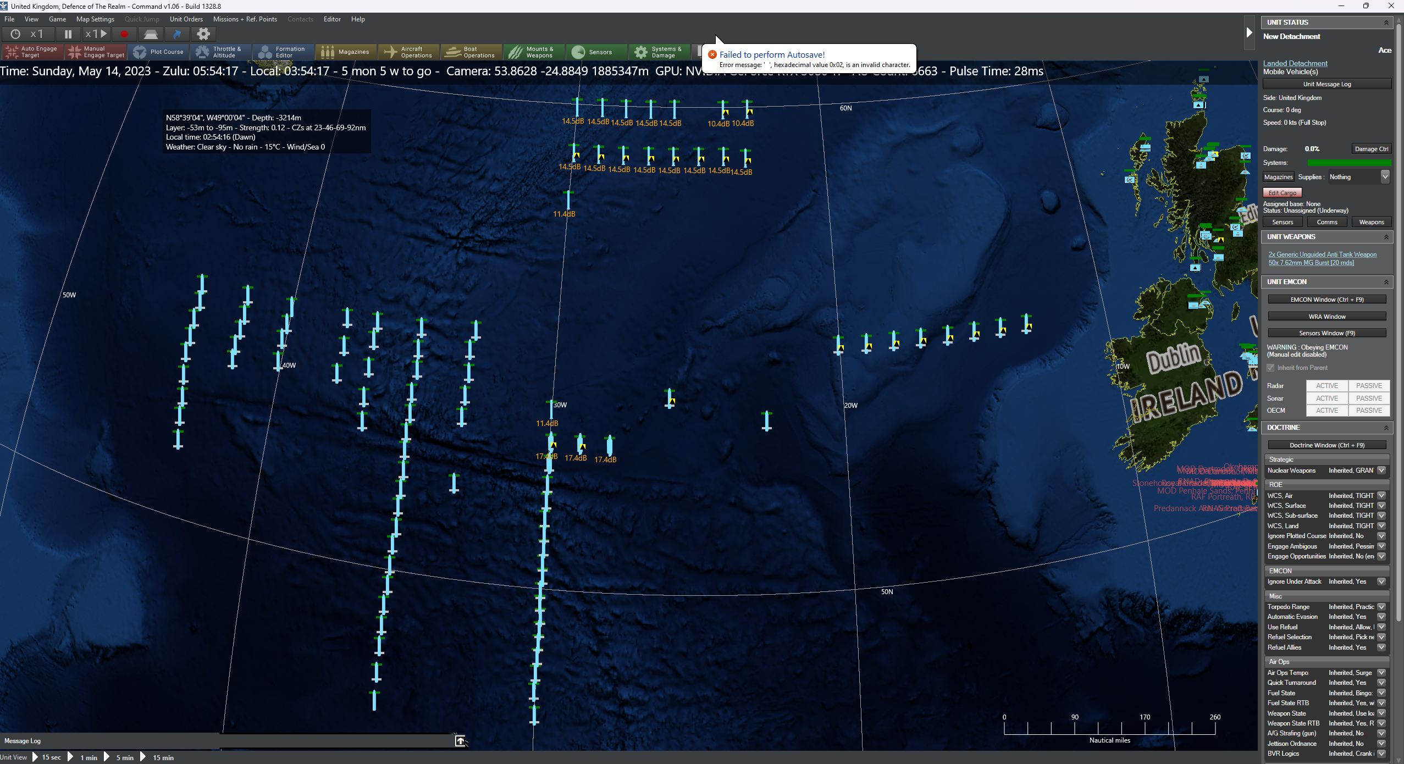Click the Generic Unguided Anti Tank Weapon link
This screenshot has width=1404, height=764.
(x=1322, y=254)
